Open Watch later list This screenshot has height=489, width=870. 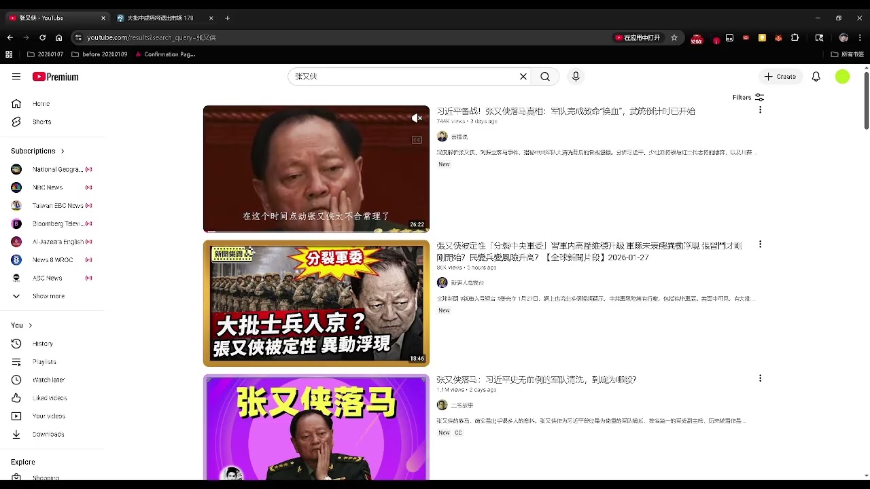(x=52, y=380)
